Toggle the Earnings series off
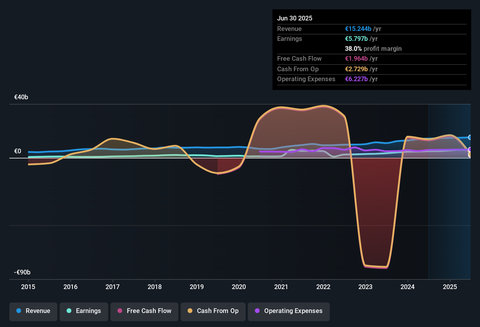Screen dimensions: 480x327 coord(84,311)
